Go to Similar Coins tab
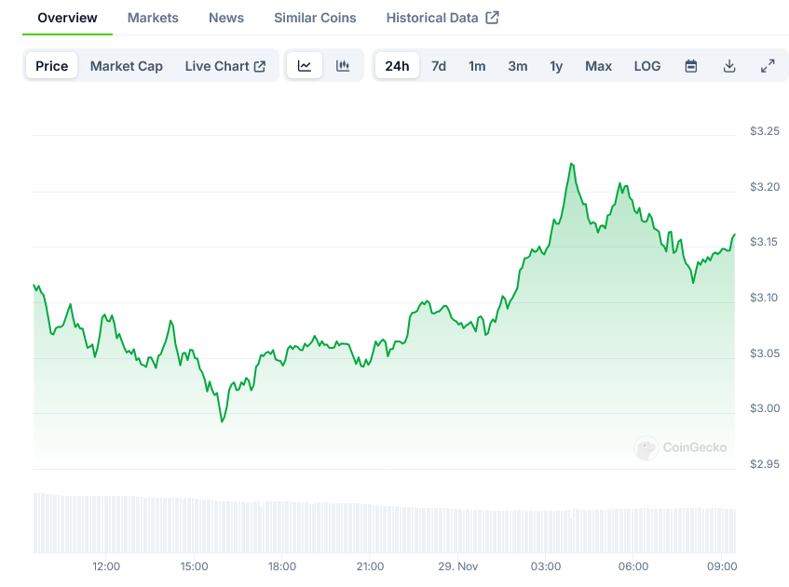789x587 pixels. point(315,18)
